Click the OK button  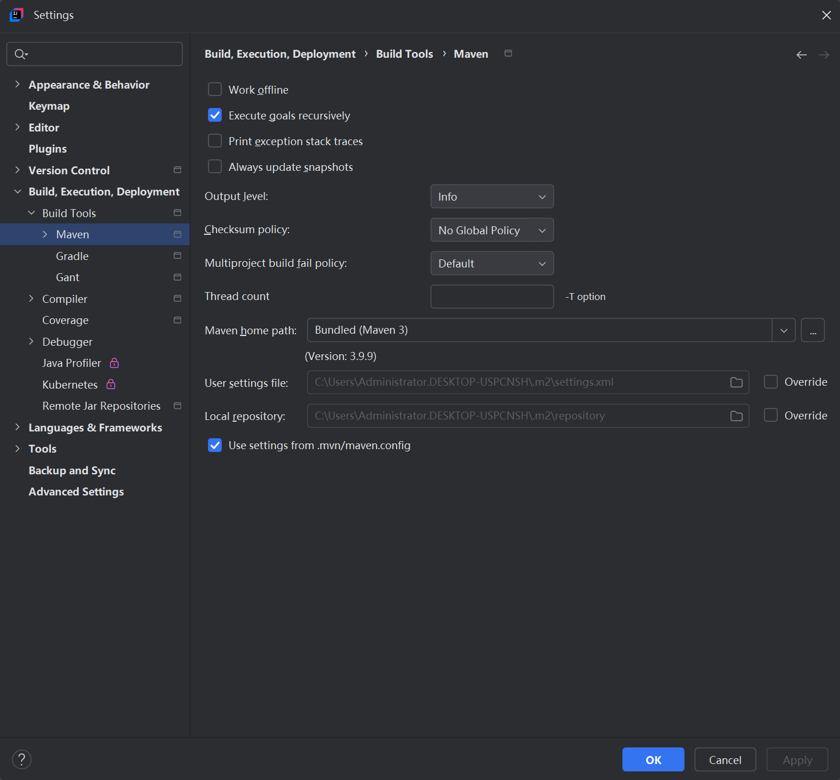[x=653, y=759]
